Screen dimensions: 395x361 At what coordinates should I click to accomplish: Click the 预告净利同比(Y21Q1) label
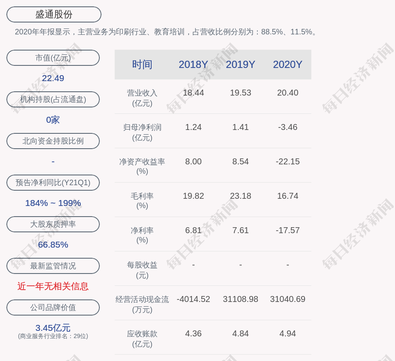53,183
